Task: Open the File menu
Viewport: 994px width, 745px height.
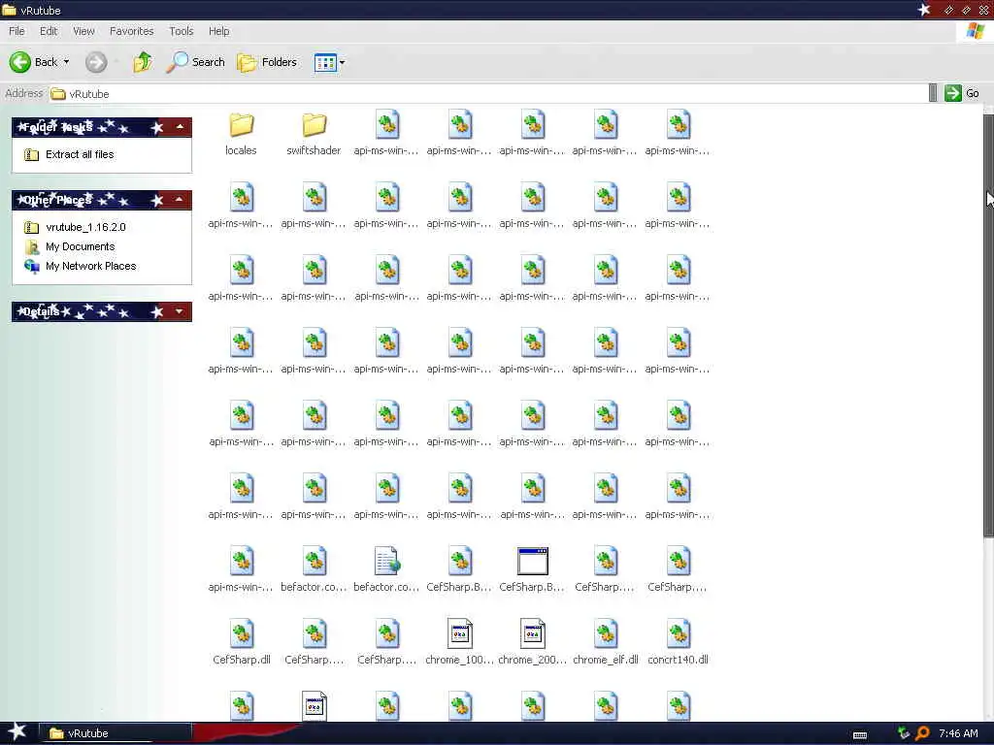Action: pyautogui.click(x=17, y=31)
